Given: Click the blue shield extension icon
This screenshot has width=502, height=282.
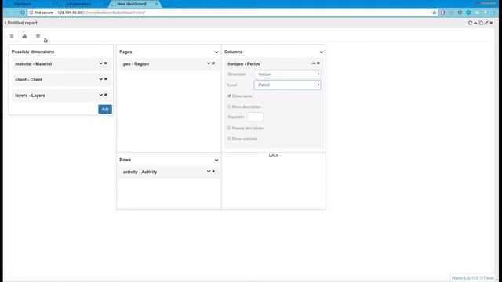Looking at the screenshot, I should click(460, 13).
